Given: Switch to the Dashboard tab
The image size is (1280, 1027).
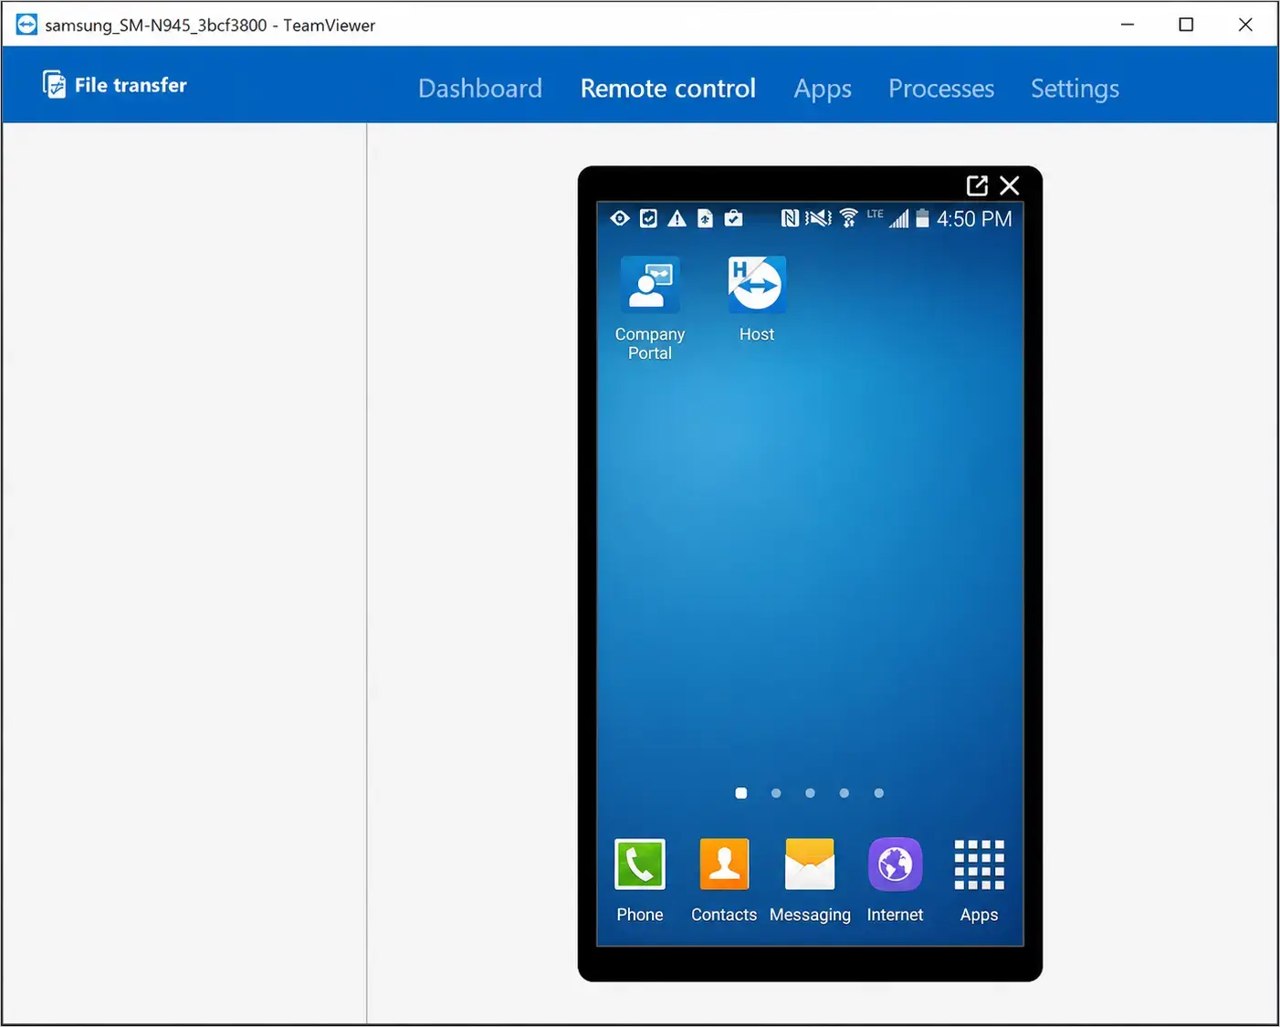Looking at the screenshot, I should pyautogui.click(x=480, y=89).
